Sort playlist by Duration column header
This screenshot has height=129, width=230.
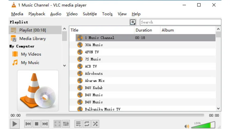click(144, 30)
